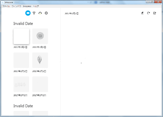163x117 pixels.
Task: Select the blank white selected note thumbnail
Action: pyautogui.click(x=21, y=36)
